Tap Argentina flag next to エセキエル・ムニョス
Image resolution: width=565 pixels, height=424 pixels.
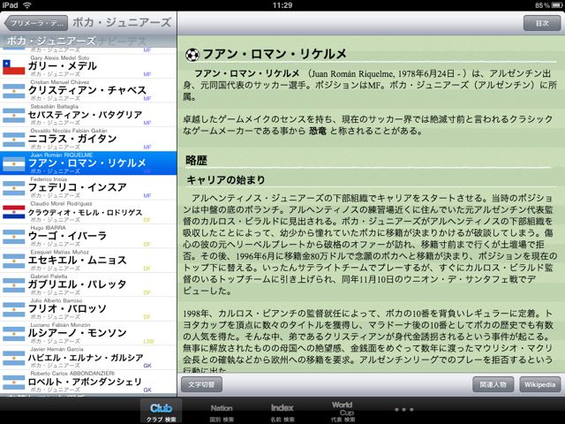[x=14, y=261]
